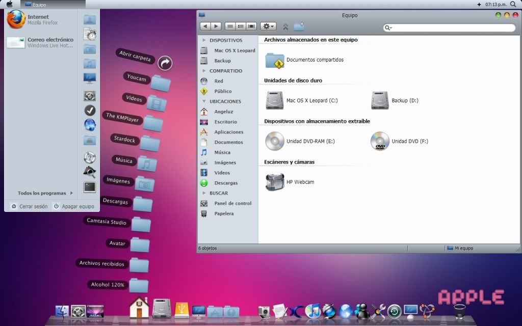Screen dimensions: 522x326
Task: Launch iTunes from the dock
Action: coord(312,311)
